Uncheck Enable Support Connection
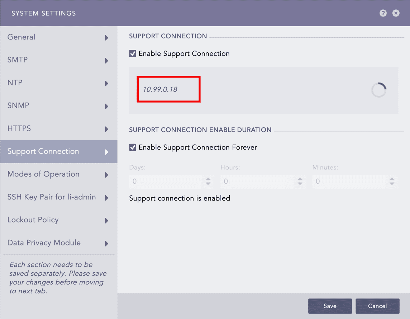Image resolution: width=410 pixels, height=319 pixels. pyautogui.click(x=132, y=53)
